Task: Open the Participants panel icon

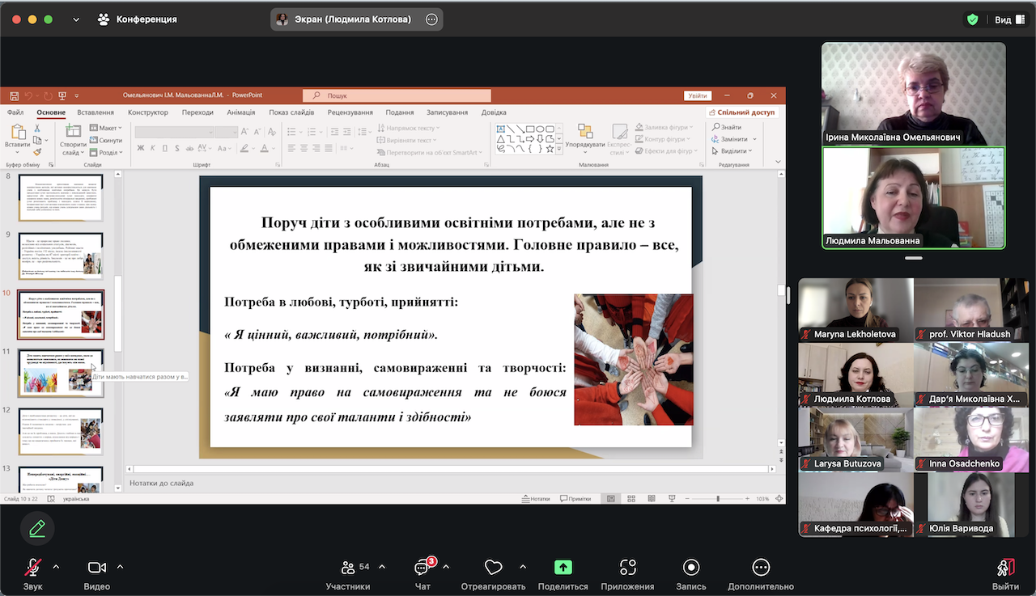Action: tap(348, 568)
